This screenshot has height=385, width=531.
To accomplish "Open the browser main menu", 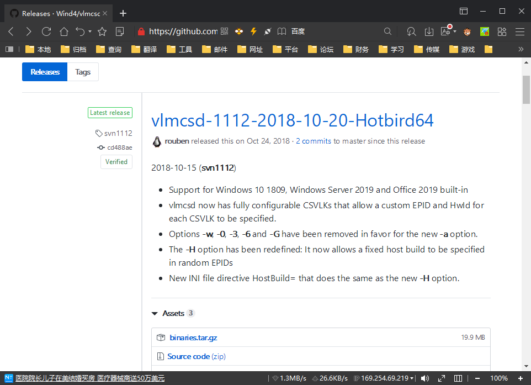I will (520, 31).
